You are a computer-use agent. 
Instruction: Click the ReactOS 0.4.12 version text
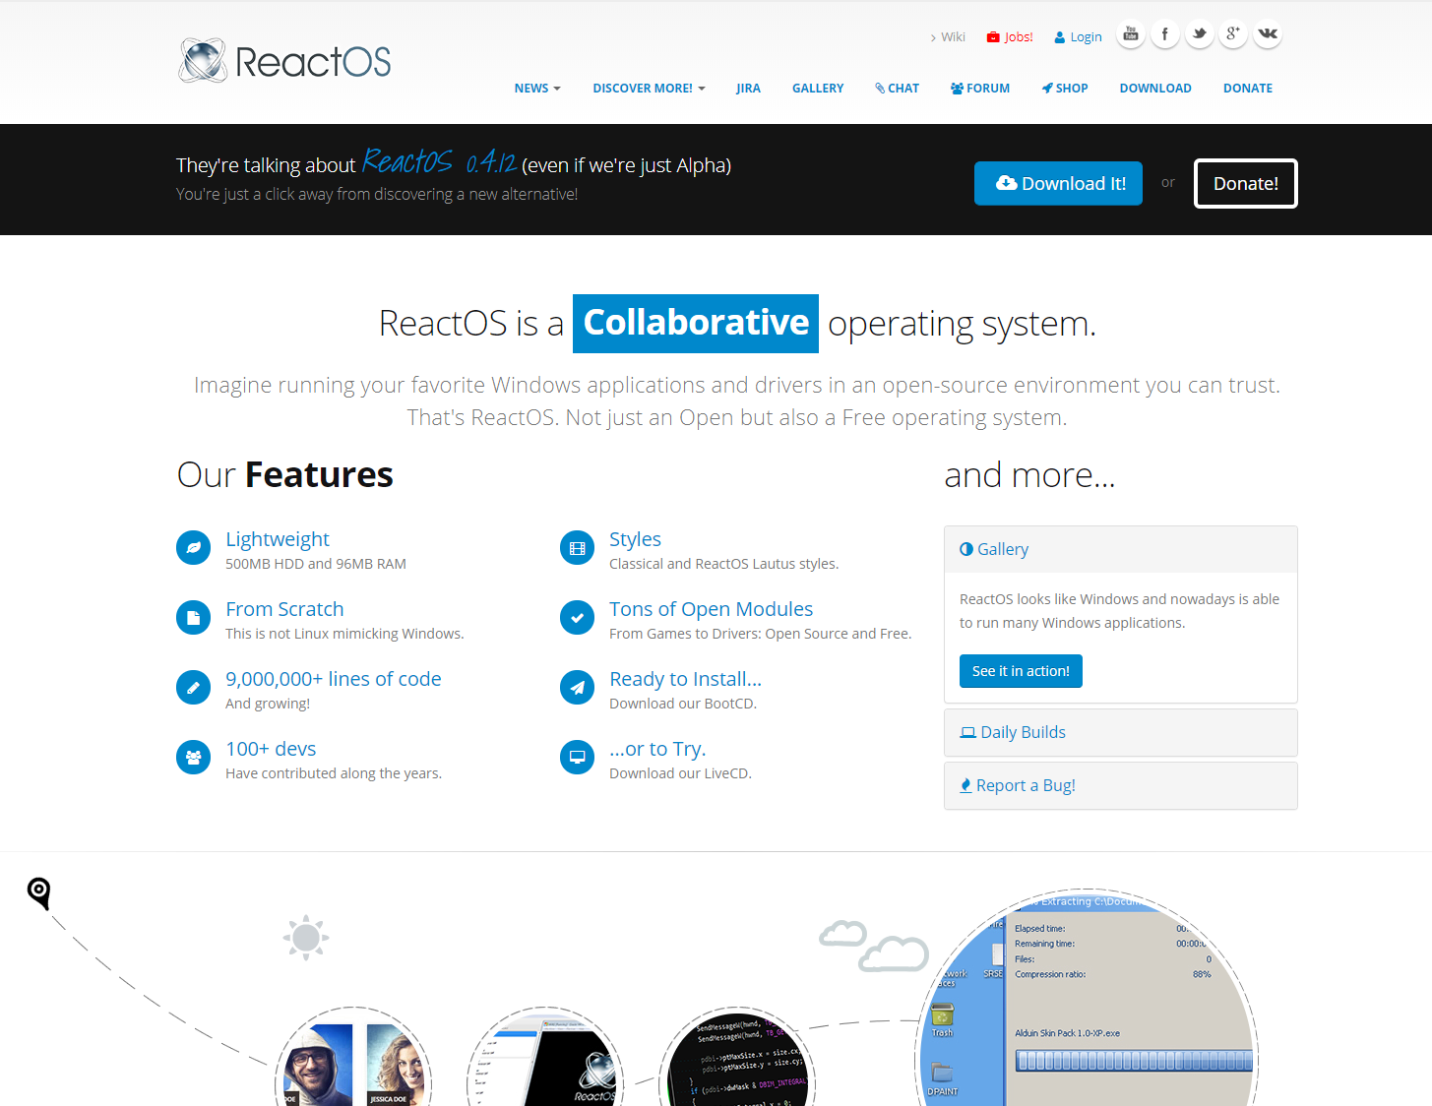(439, 161)
